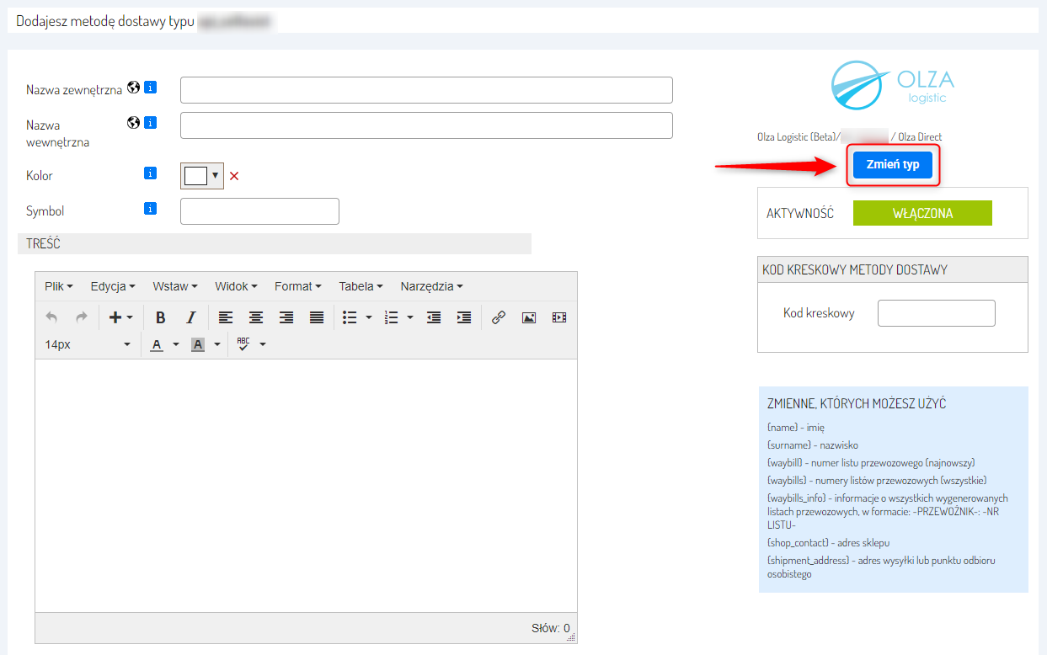This screenshot has width=1047, height=655.
Task: Clear color with the red X
Action: coord(235,176)
